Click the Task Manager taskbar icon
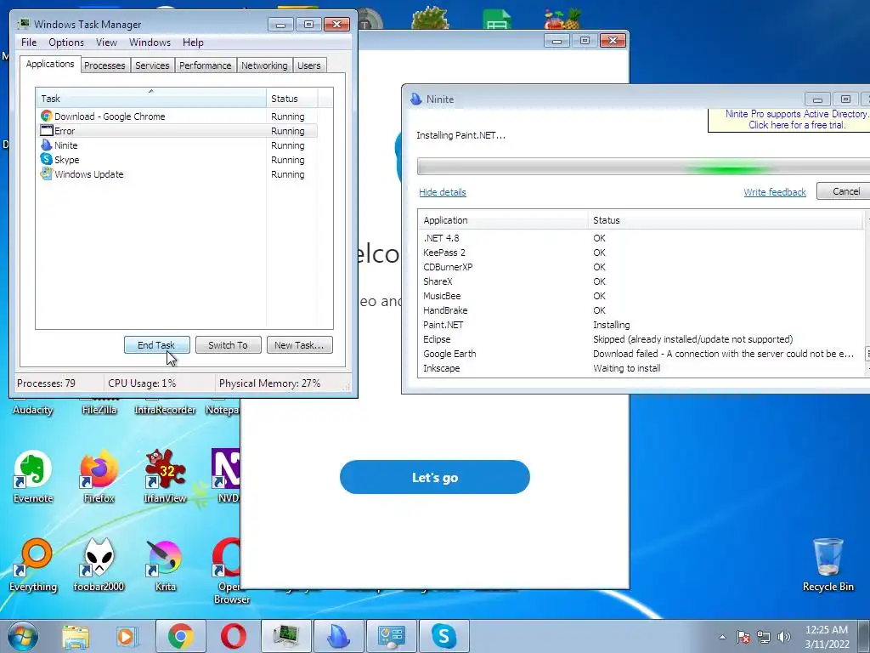The height and width of the screenshot is (653, 870). [x=286, y=636]
